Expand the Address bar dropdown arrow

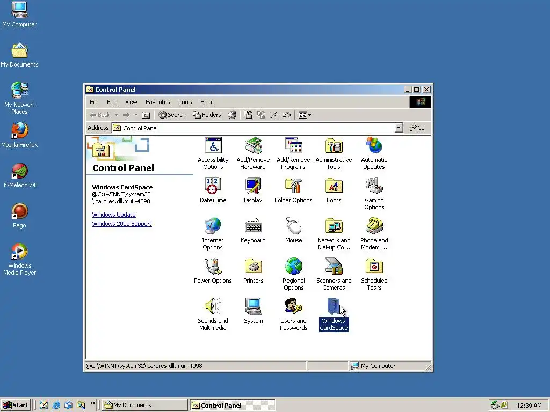(399, 128)
